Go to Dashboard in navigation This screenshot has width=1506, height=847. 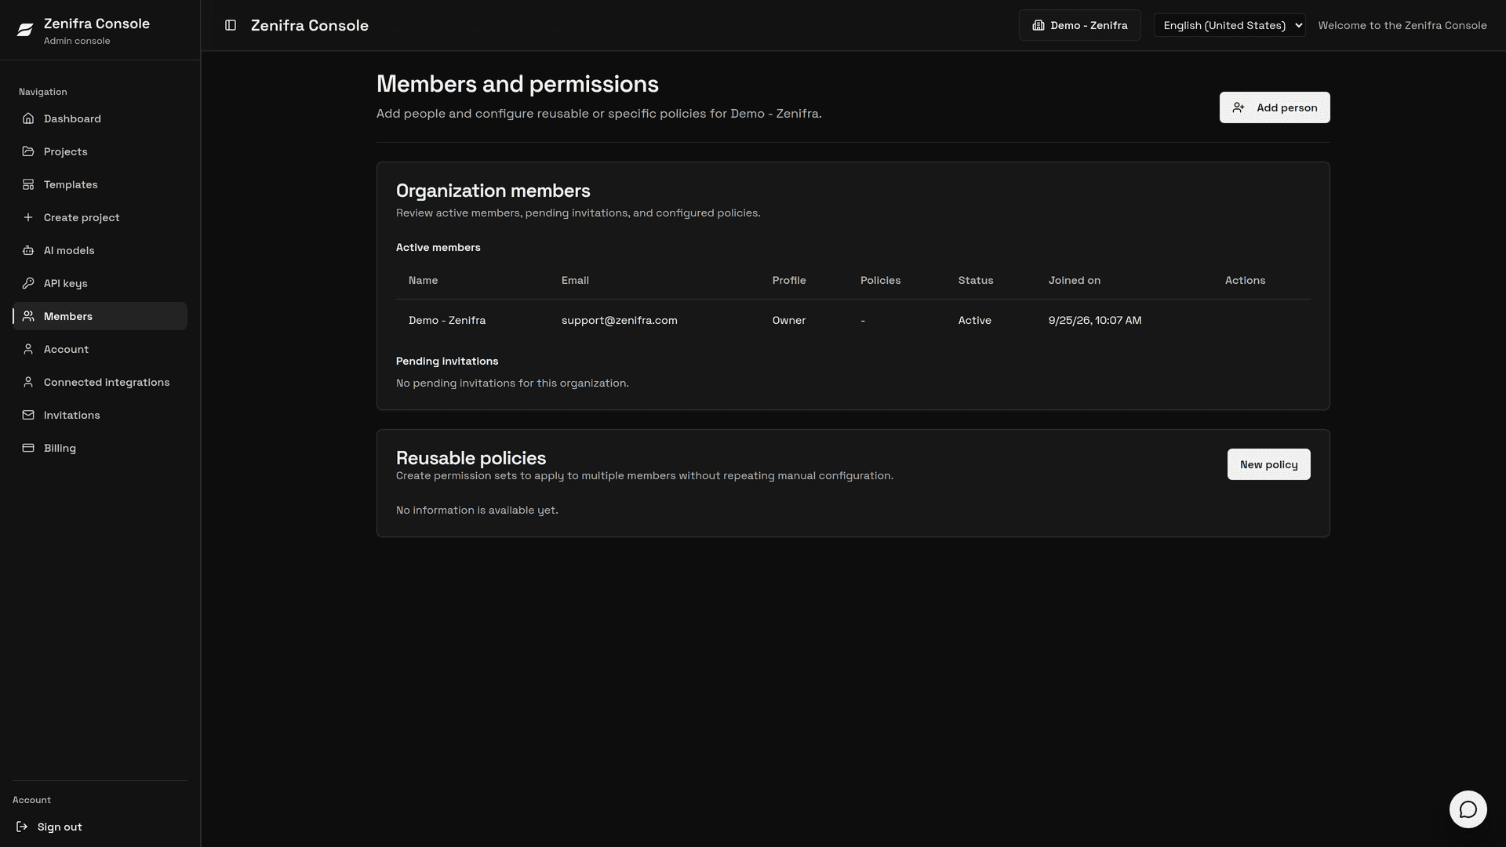pyautogui.click(x=100, y=118)
